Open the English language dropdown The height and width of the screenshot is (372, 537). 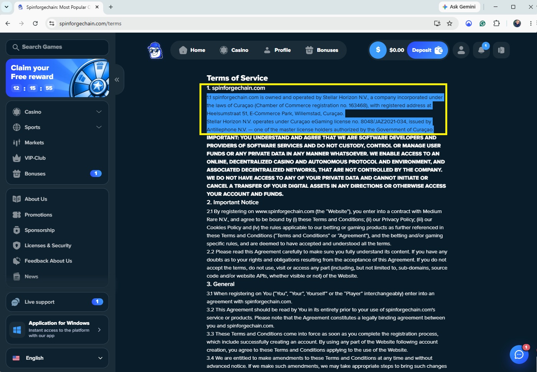pyautogui.click(x=58, y=358)
